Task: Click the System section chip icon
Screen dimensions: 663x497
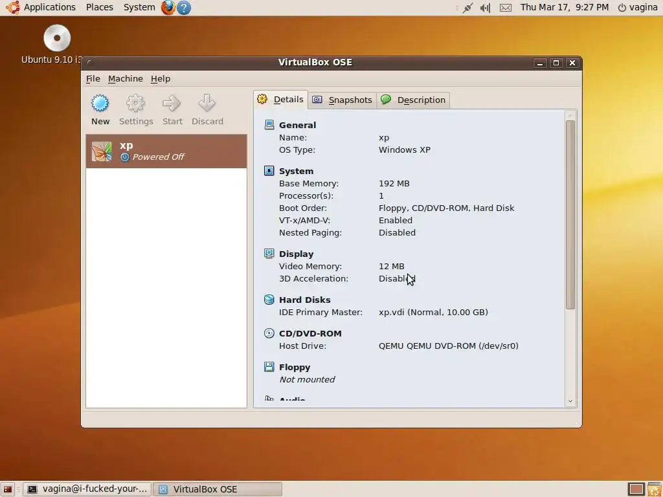Action: click(x=269, y=171)
